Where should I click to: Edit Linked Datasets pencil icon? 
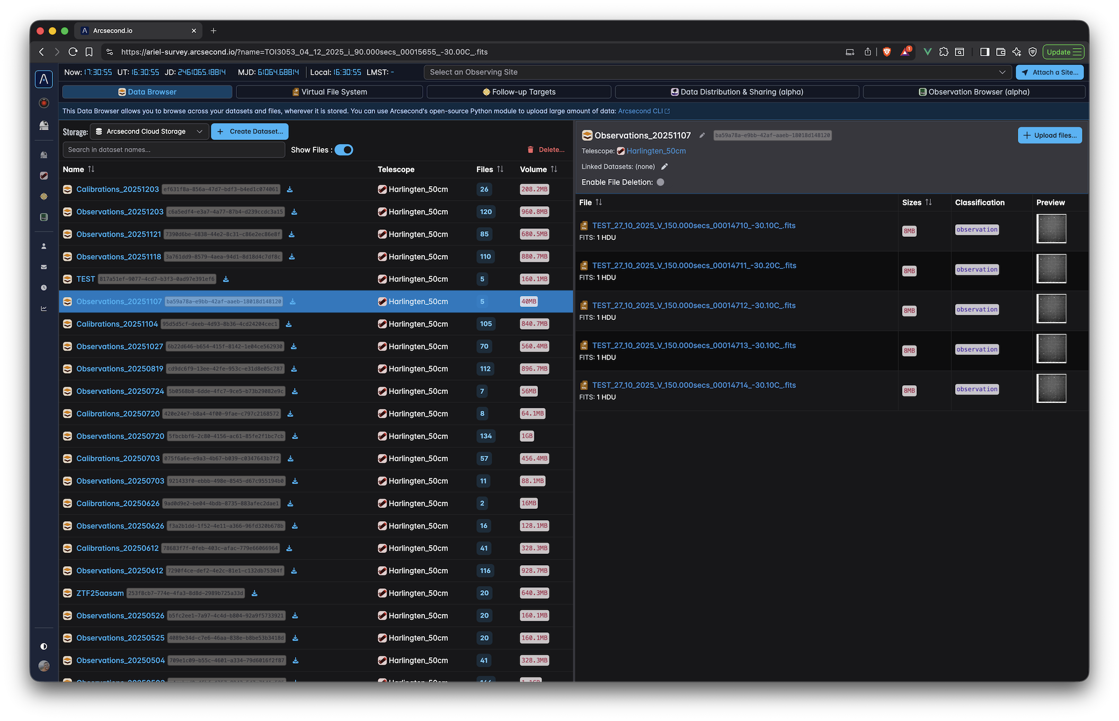click(x=664, y=167)
